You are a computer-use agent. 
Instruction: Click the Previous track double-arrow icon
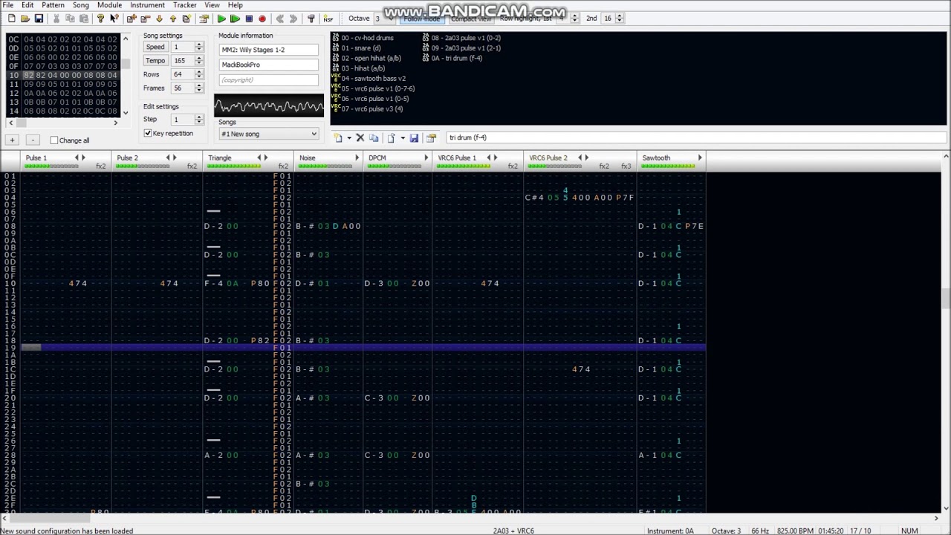coord(279,19)
